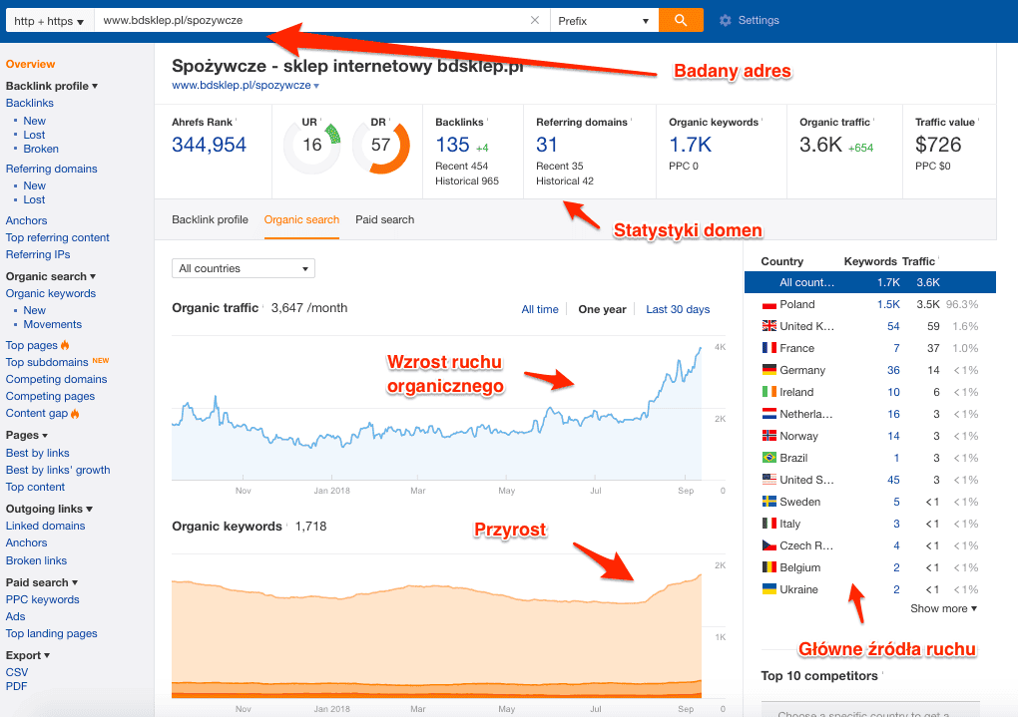Switch to the Backlink profile tab

[x=210, y=220]
